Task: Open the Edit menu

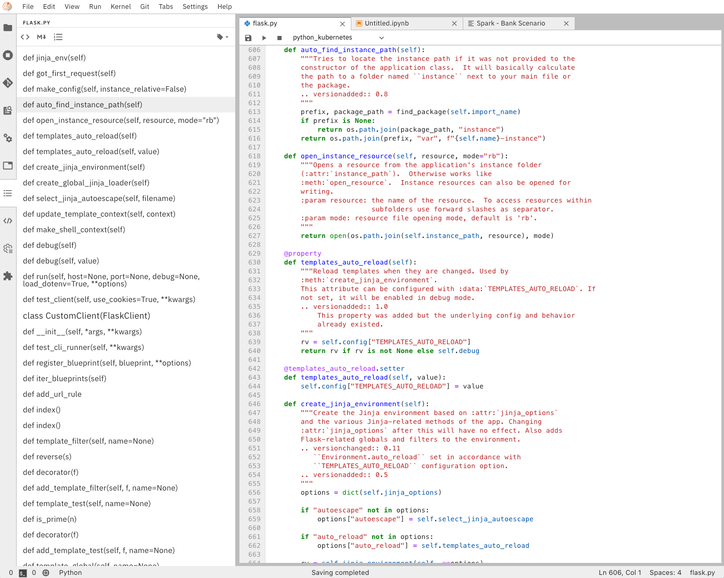Action: (49, 6)
